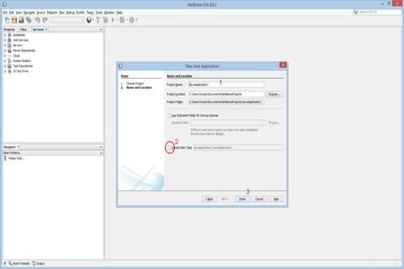404x269 pixels.
Task: Expand the Web Services tree node
Action: tap(5, 40)
